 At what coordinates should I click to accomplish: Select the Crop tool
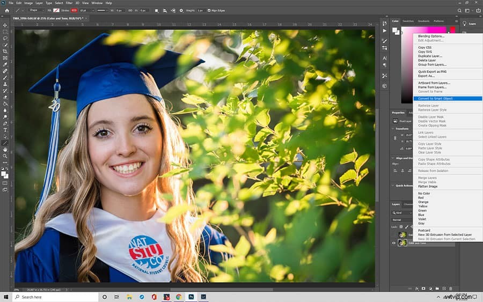coord(5,51)
